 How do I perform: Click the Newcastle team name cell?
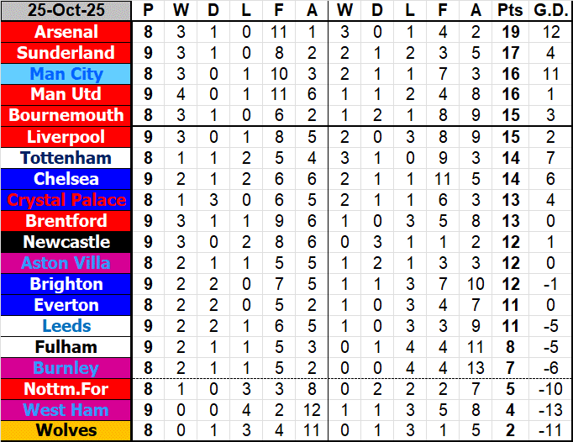point(66,242)
